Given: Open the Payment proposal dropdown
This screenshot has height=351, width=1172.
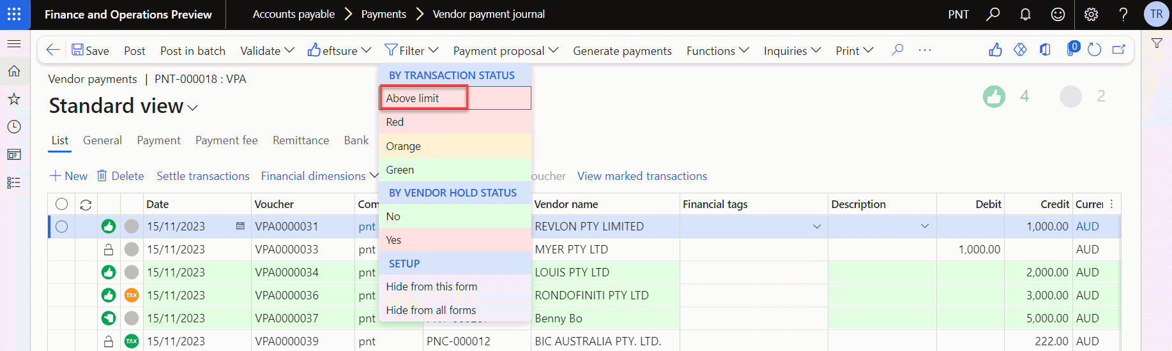Looking at the screenshot, I should coord(506,50).
